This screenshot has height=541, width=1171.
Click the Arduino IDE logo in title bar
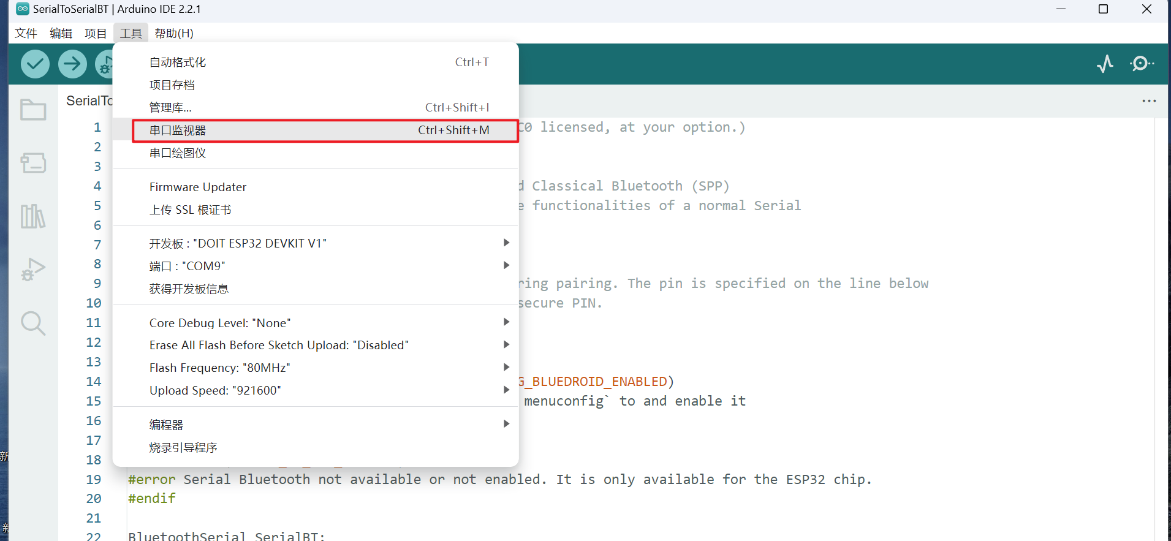tap(22, 9)
